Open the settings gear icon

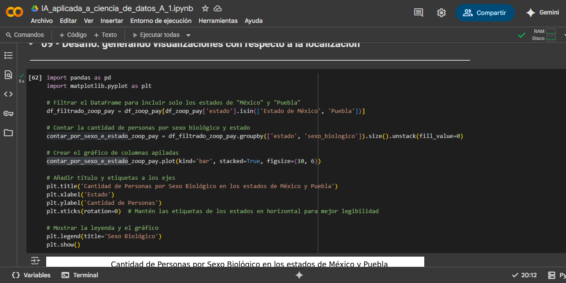pyautogui.click(x=441, y=13)
